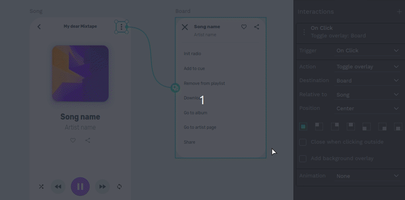
Task: Add a new interaction with plus icon
Action: (x=399, y=12)
